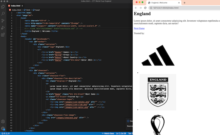Click the #about href in code

[x=58, y=57]
